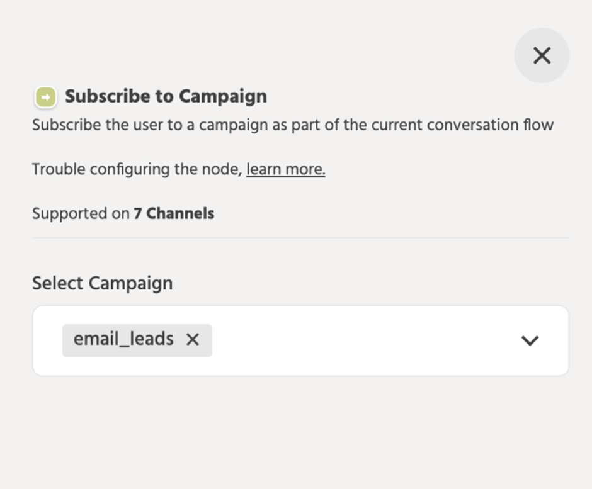
Task: Click the word "Campaign" in the panel heading
Action: coord(223,96)
